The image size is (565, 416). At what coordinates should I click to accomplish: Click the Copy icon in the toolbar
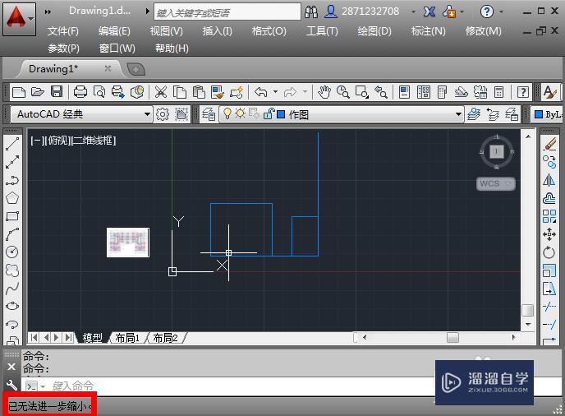(x=180, y=92)
